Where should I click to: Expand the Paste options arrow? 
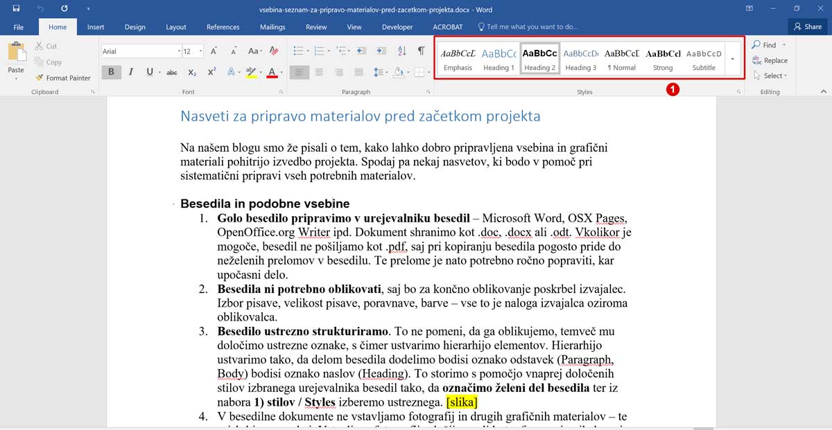[16, 78]
